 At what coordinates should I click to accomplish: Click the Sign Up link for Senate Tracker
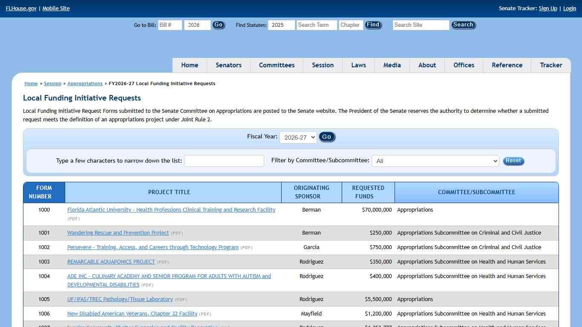tap(547, 8)
